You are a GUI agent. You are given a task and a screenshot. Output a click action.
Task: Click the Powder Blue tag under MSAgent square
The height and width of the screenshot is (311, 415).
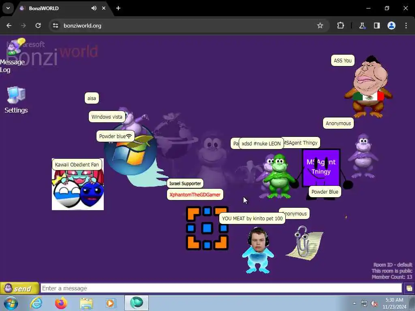[x=325, y=192]
